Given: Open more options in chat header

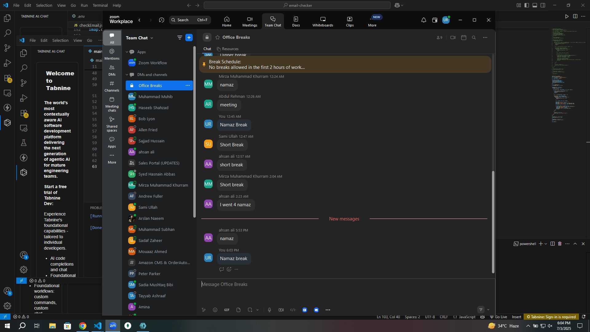Looking at the screenshot, I should click(x=485, y=38).
